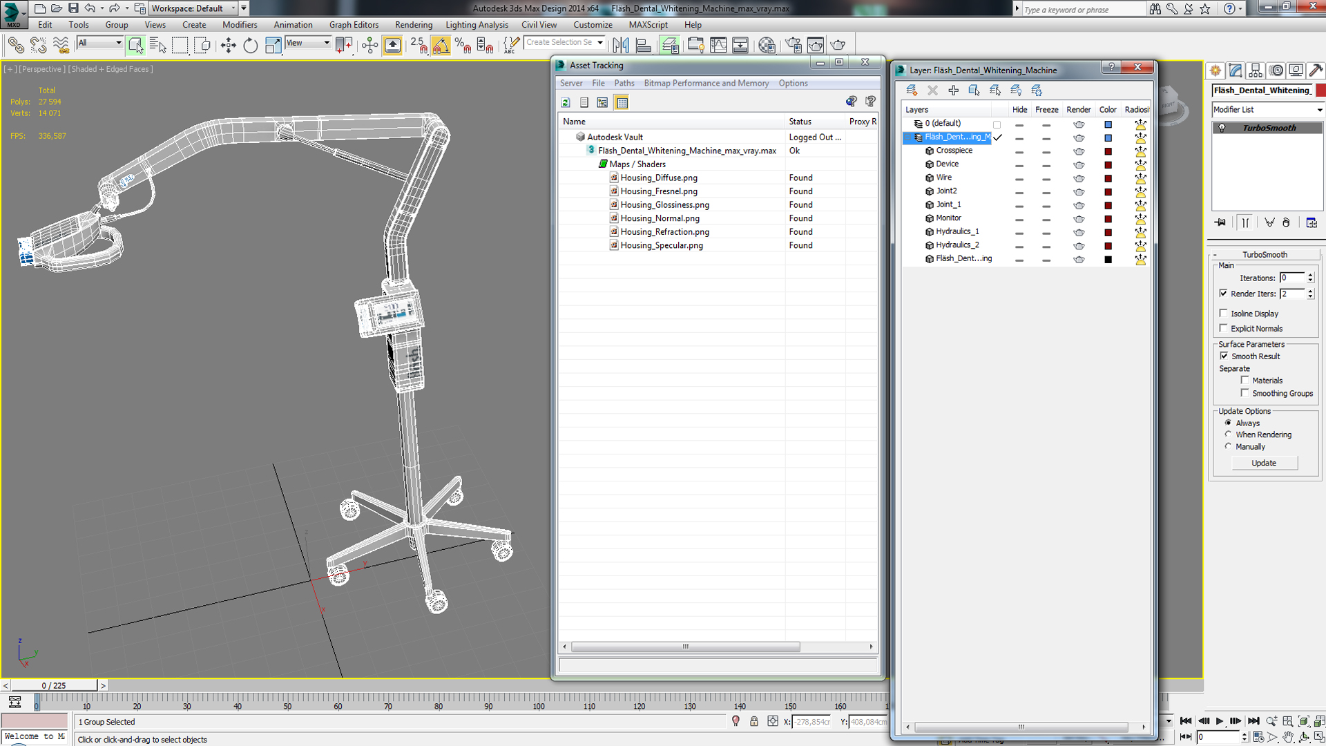Open Select by Name dialog icon

(x=158, y=46)
